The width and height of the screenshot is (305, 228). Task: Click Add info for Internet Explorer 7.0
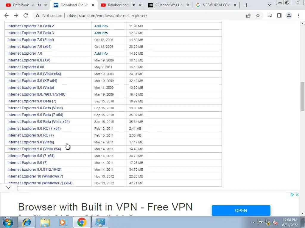pyautogui.click(x=101, y=53)
